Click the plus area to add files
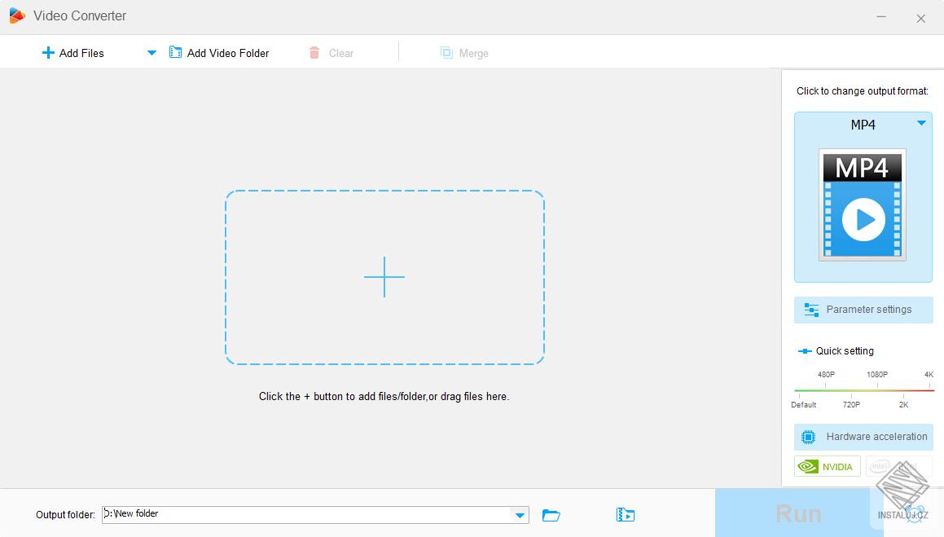Image resolution: width=944 pixels, height=537 pixels. tap(384, 278)
